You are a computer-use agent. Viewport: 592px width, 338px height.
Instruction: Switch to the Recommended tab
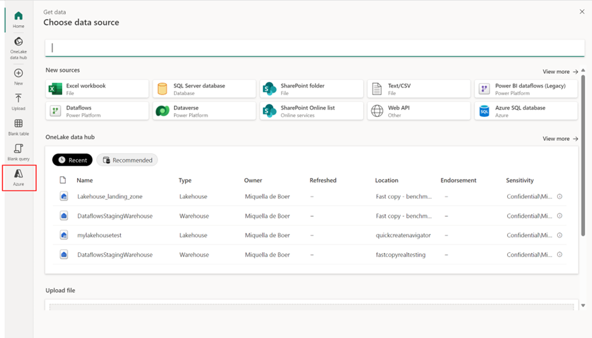click(127, 160)
